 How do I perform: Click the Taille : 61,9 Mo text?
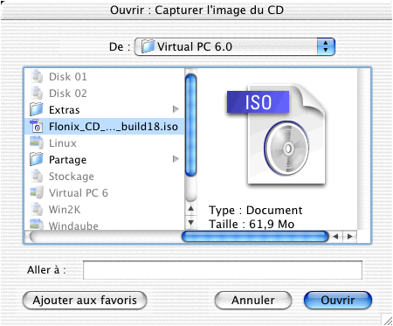252,224
